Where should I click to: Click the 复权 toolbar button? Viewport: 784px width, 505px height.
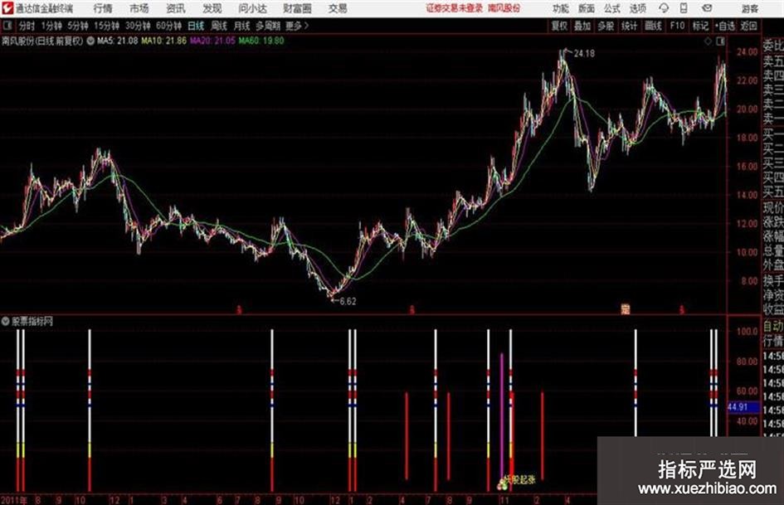tap(559, 26)
